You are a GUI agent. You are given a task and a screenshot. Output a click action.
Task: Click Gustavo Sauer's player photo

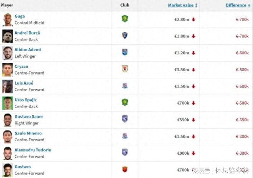click(x=7, y=119)
